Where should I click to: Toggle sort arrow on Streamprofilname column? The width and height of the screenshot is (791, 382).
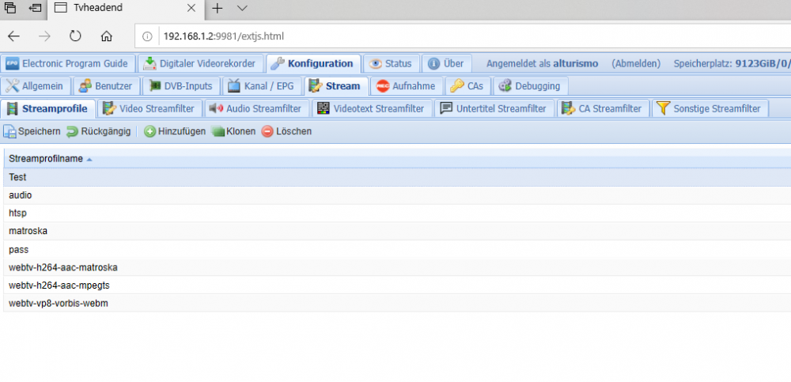click(x=89, y=160)
